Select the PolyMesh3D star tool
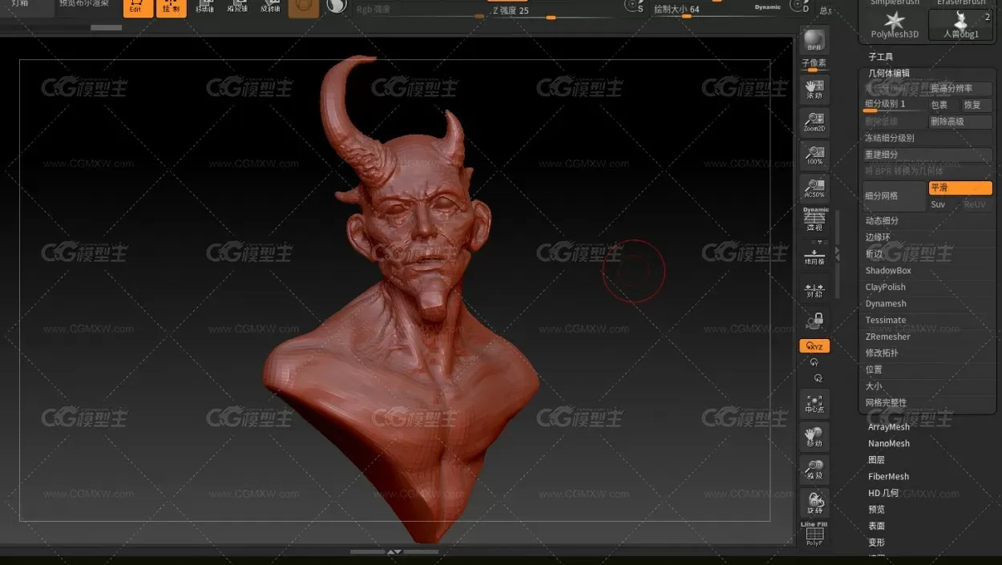This screenshot has height=565, width=1002. coord(895,24)
